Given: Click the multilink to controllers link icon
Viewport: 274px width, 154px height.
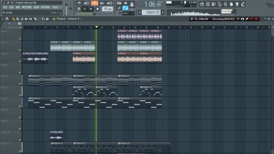Looking at the screenshot, I should 125,8.
